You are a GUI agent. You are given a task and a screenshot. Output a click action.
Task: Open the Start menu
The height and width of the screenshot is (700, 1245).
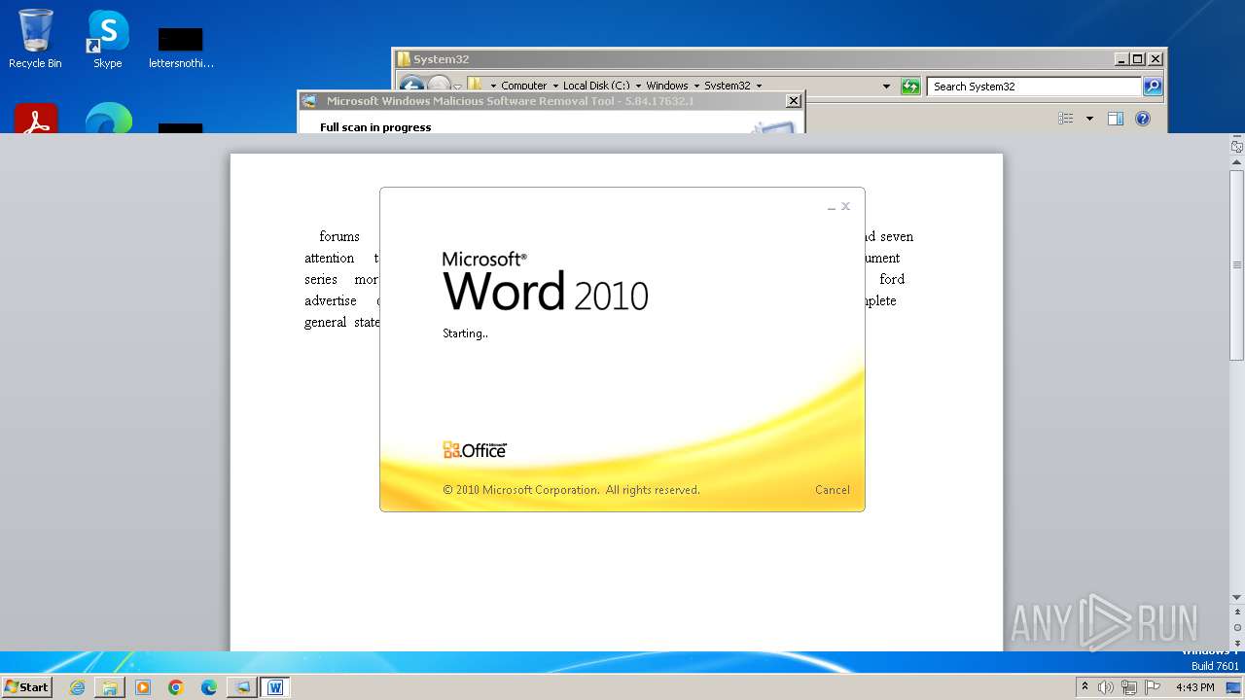[27, 686]
